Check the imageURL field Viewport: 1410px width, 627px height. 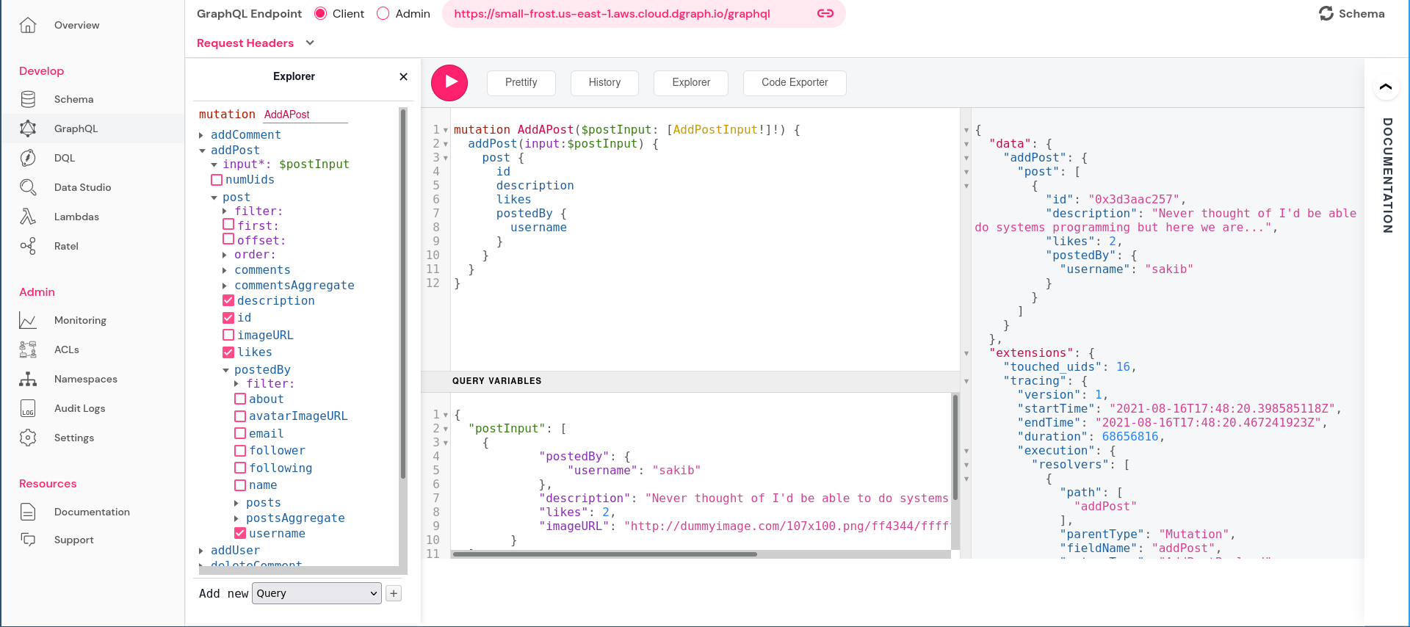pyautogui.click(x=228, y=335)
